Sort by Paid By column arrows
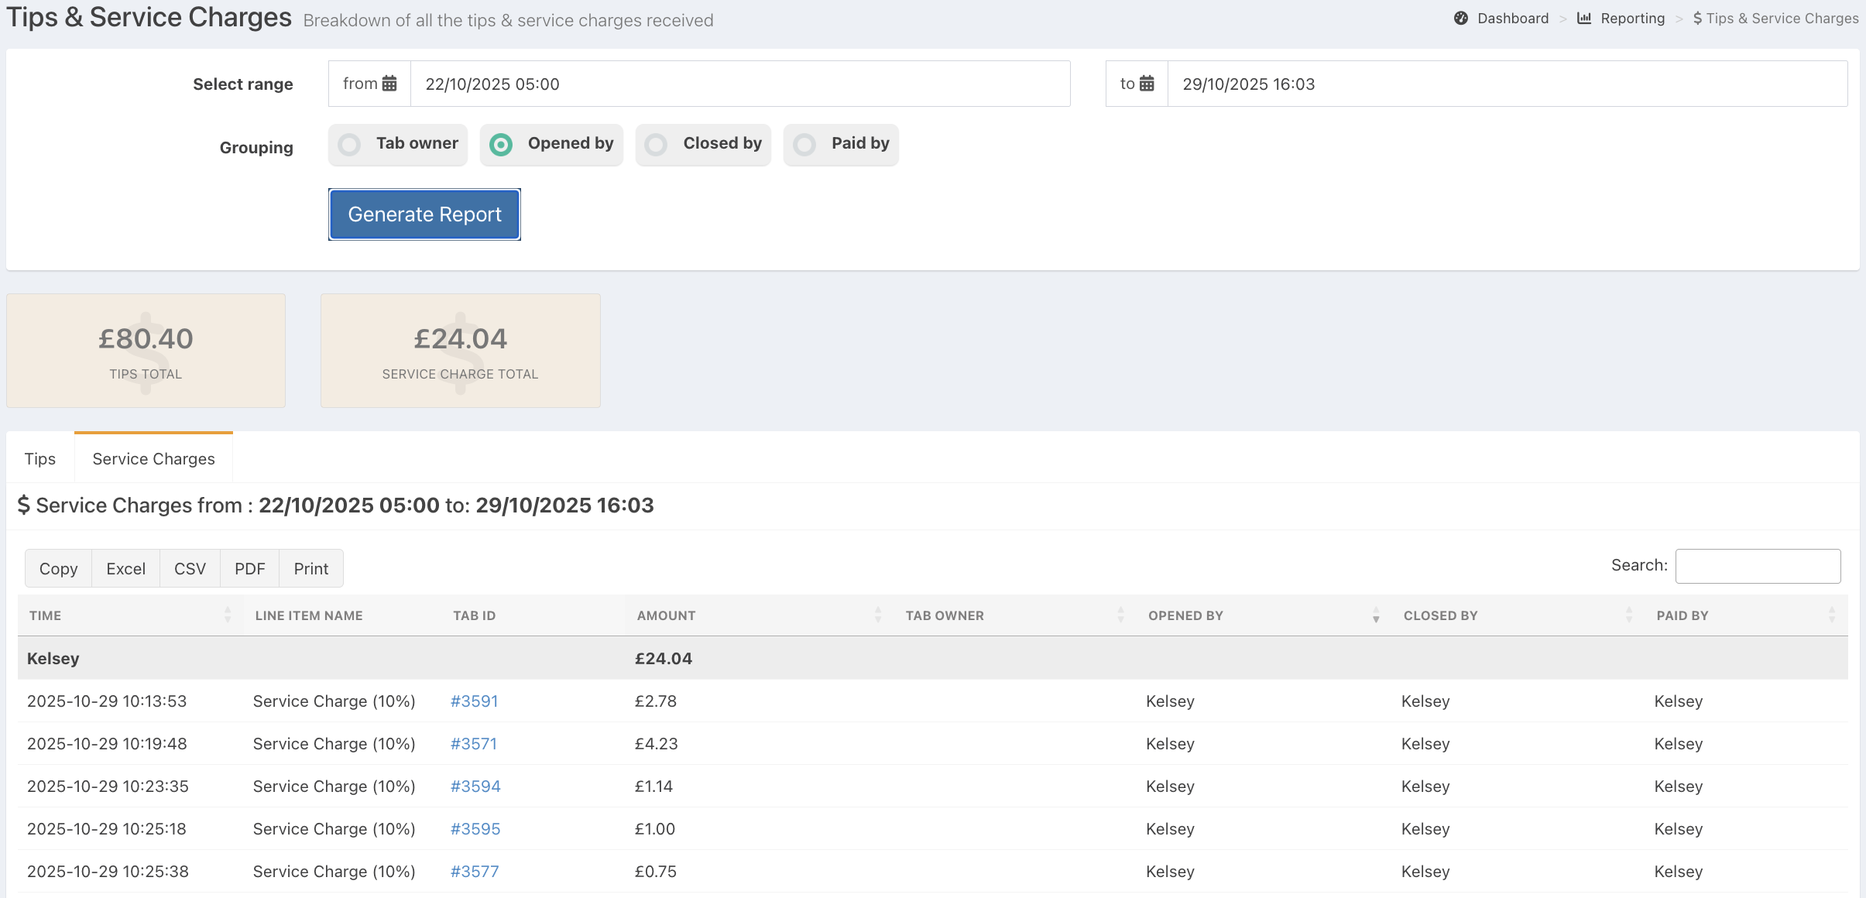The width and height of the screenshot is (1866, 898). click(1832, 615)
